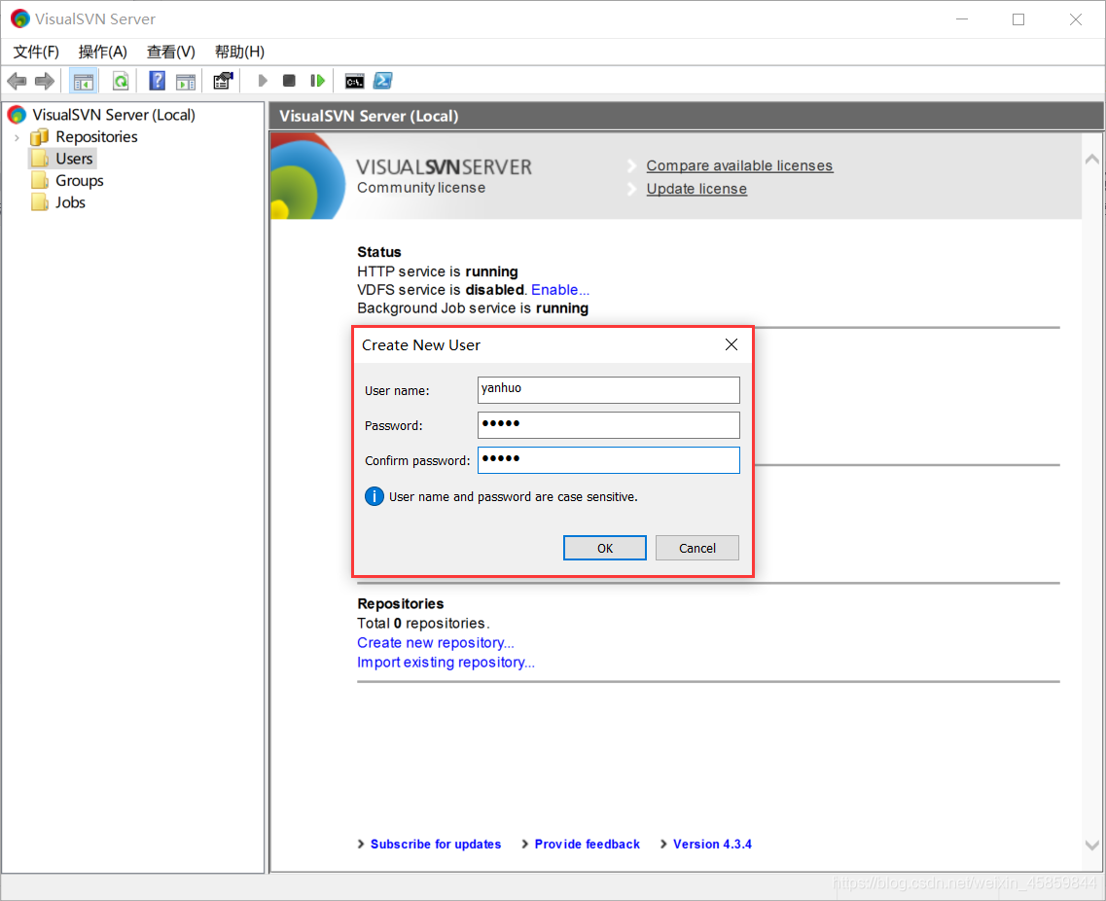Click the Version 4.3.4 link
The width and height of the screenshot is (1106, 901).
coord(712,844)
